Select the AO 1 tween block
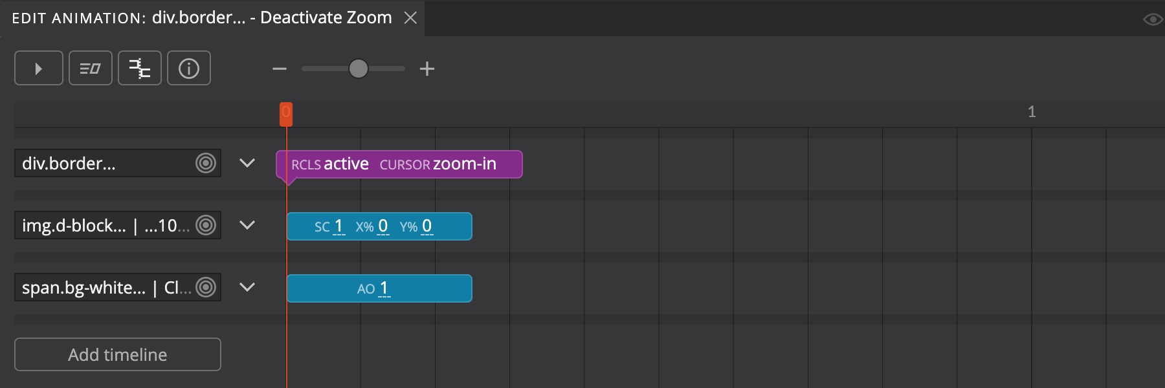 [x=379, y=288]
